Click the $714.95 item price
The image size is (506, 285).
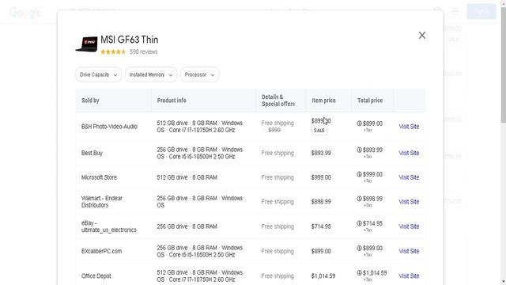point(321,226)
